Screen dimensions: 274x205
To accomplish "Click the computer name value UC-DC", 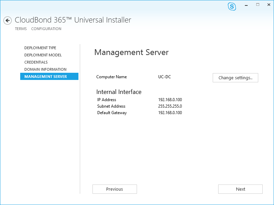I will point(164,77).
